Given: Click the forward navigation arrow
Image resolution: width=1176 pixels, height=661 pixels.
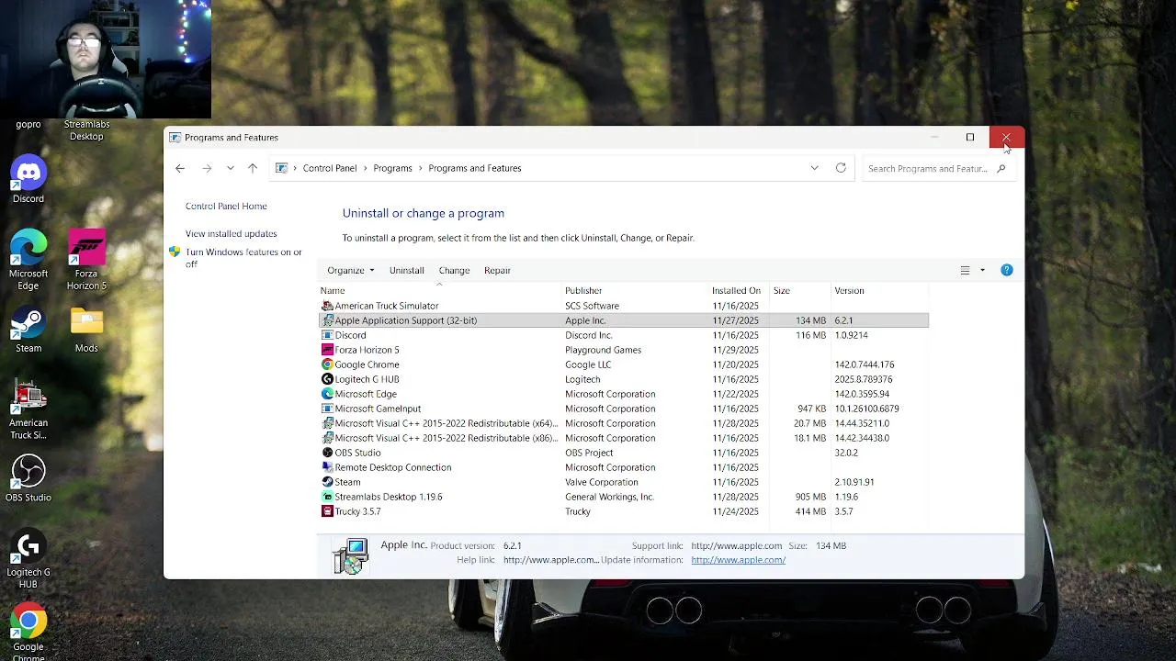Looking at the screenshot, I should (x=207, y=168).
